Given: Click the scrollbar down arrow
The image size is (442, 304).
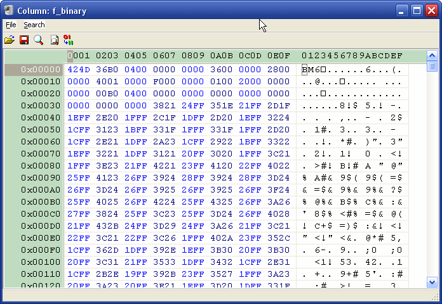Looking at the screenshot, I should click(432, 282).
